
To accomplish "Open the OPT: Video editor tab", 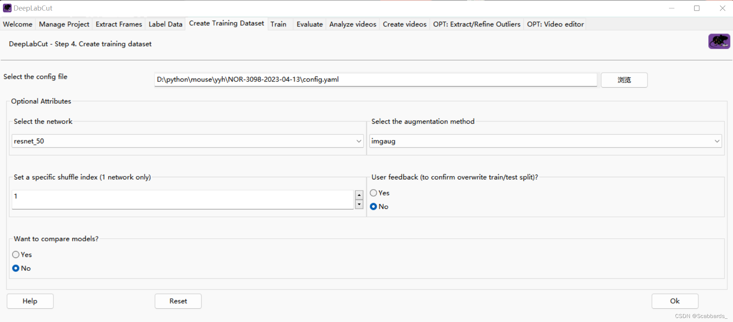I will (555, 24).
